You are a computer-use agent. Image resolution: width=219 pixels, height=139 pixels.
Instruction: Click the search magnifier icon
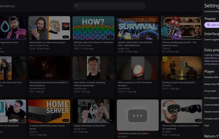point(77,6)
